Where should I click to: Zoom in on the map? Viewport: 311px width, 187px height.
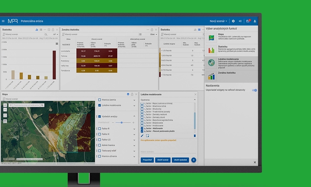(5, 105)
